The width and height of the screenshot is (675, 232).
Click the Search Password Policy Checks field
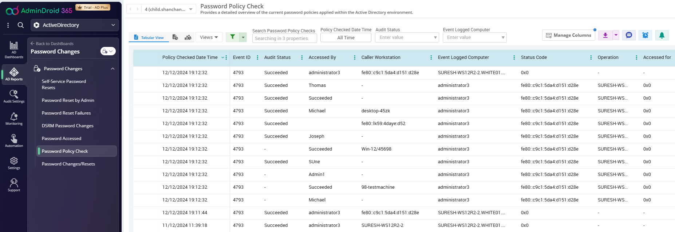click(x=284, y=38)
